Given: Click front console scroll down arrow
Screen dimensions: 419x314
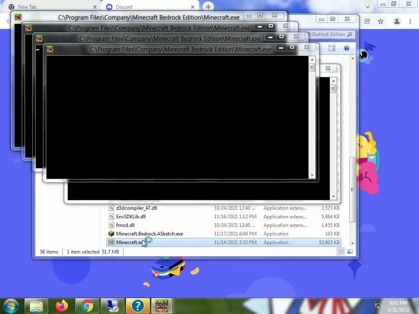Looking at the screenshot, I should (x=312, y=175).
